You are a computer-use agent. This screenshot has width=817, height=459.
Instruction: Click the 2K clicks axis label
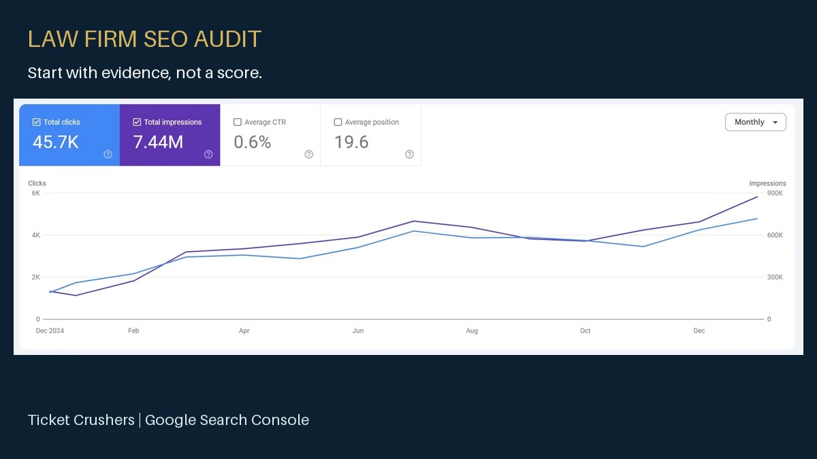point(36,277)
